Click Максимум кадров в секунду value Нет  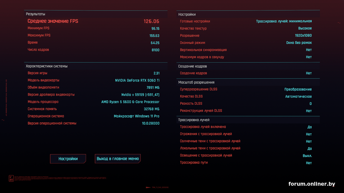(x=309, y=57)
